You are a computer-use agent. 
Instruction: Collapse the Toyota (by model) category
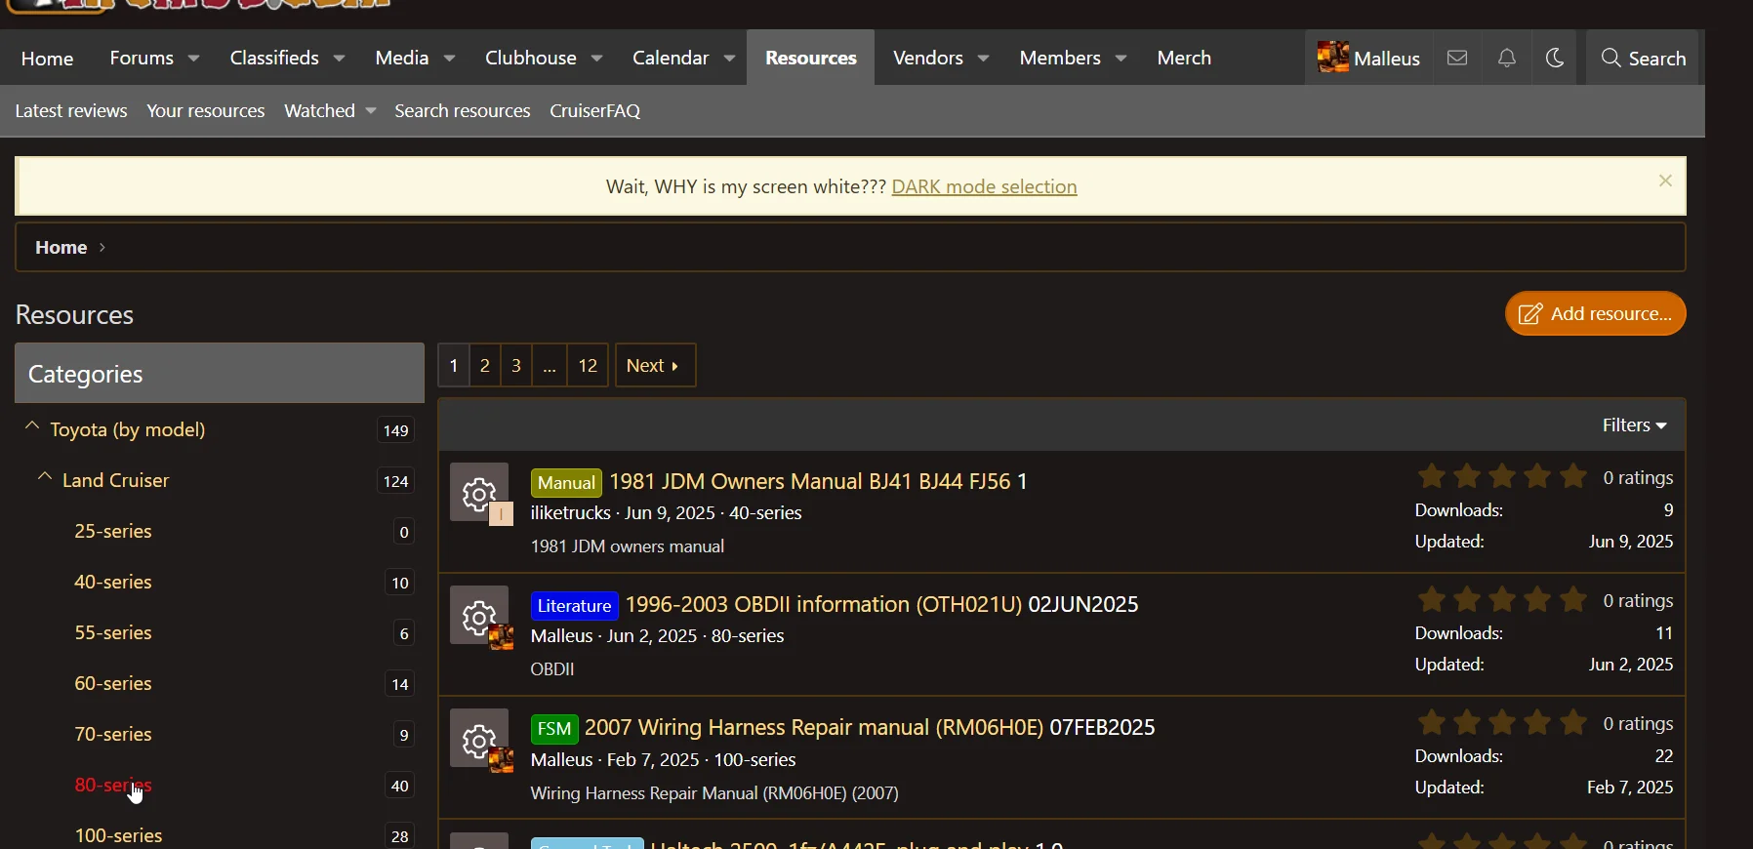(x=32, y=427)
